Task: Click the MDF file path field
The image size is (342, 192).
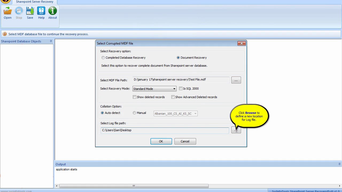Action: [x=181, y=80]
